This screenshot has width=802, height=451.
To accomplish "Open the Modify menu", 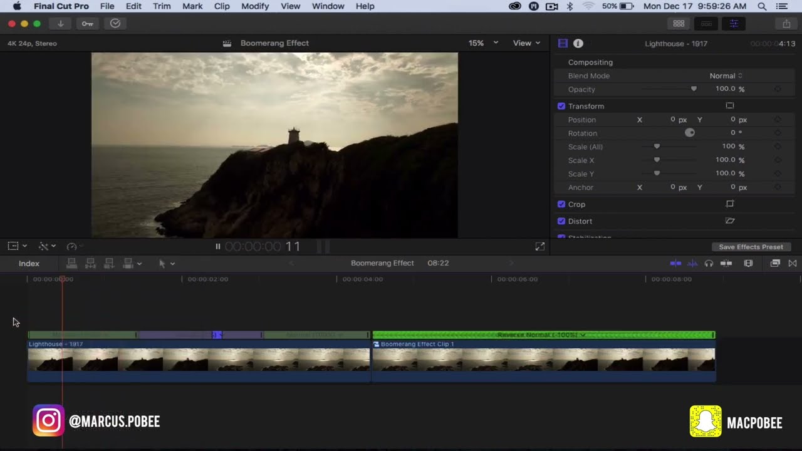I will [255, 6].
